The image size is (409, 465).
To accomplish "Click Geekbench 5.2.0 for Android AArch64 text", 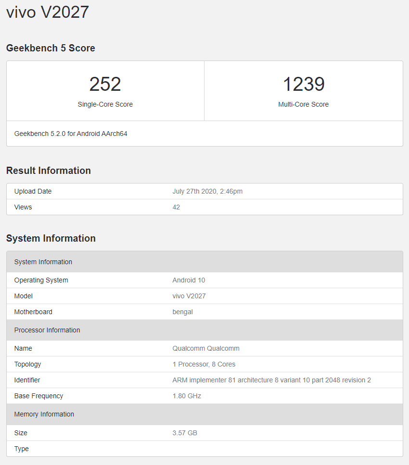I will pyautogui.click(x=71, y=134).
